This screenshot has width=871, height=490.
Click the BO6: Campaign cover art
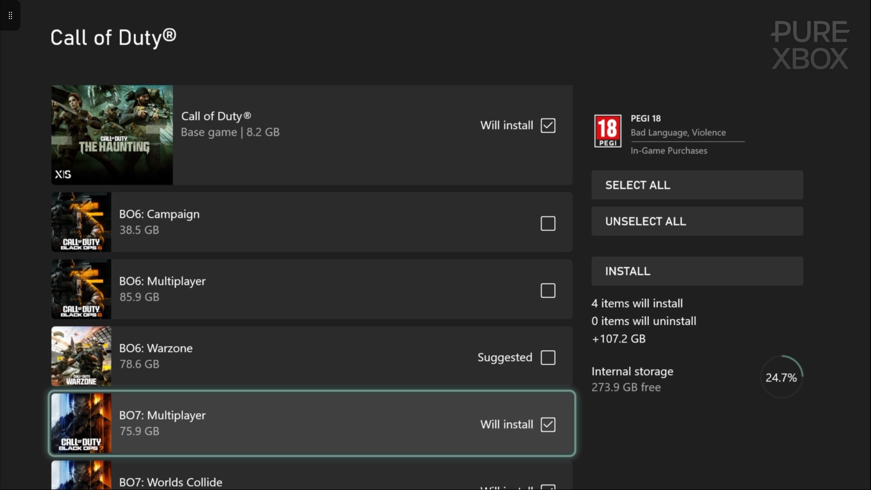pyautogui.click(x=81, y=222)
